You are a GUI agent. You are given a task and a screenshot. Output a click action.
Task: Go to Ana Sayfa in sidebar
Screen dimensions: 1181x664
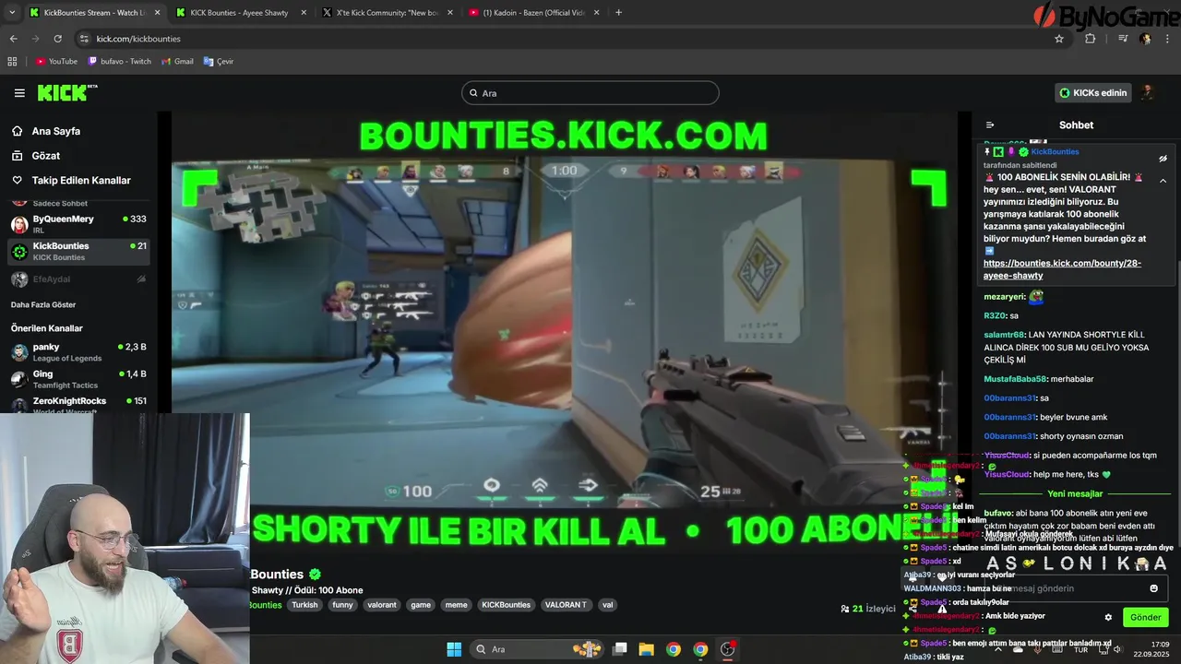point(55,131)
